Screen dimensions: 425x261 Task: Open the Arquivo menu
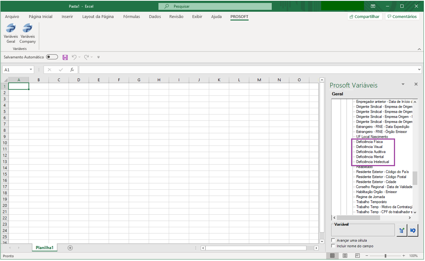click(12, 17)
